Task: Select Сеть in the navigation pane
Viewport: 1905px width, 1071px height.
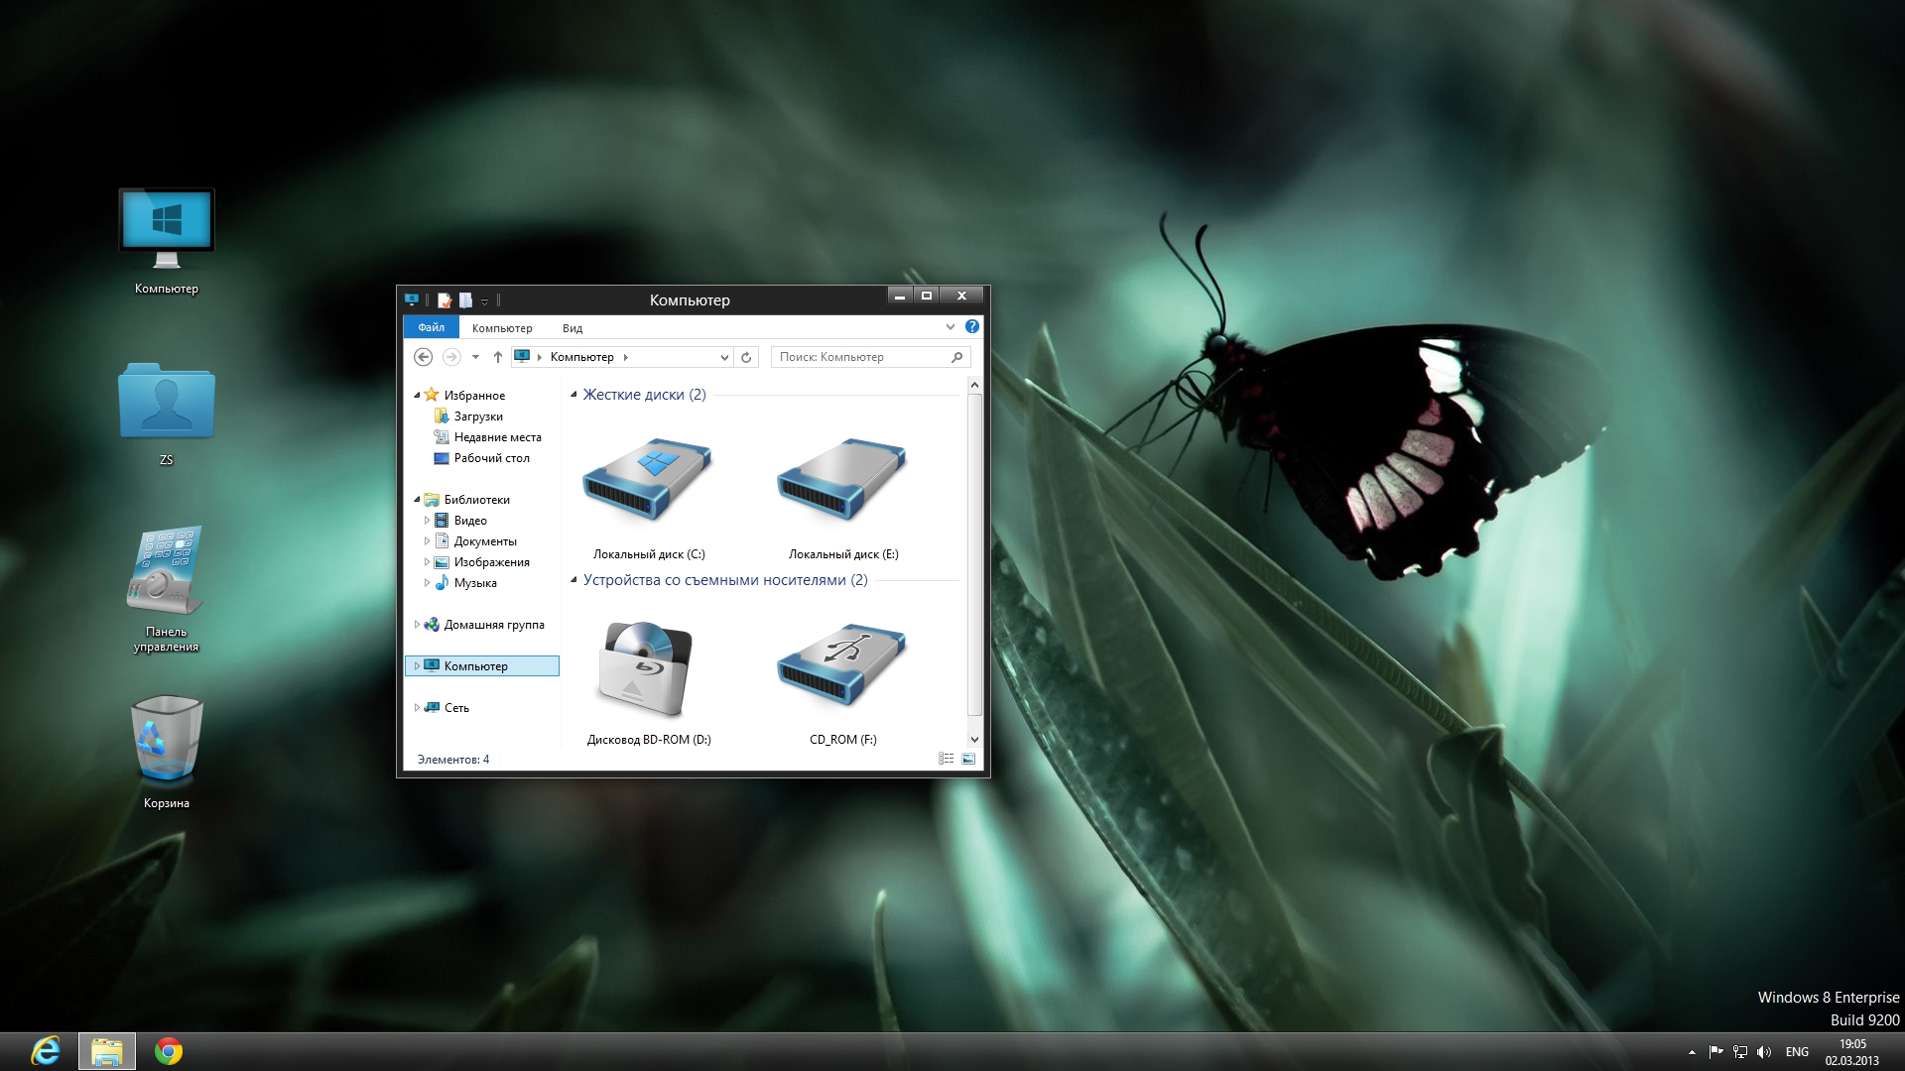Action: pos(456,708)
